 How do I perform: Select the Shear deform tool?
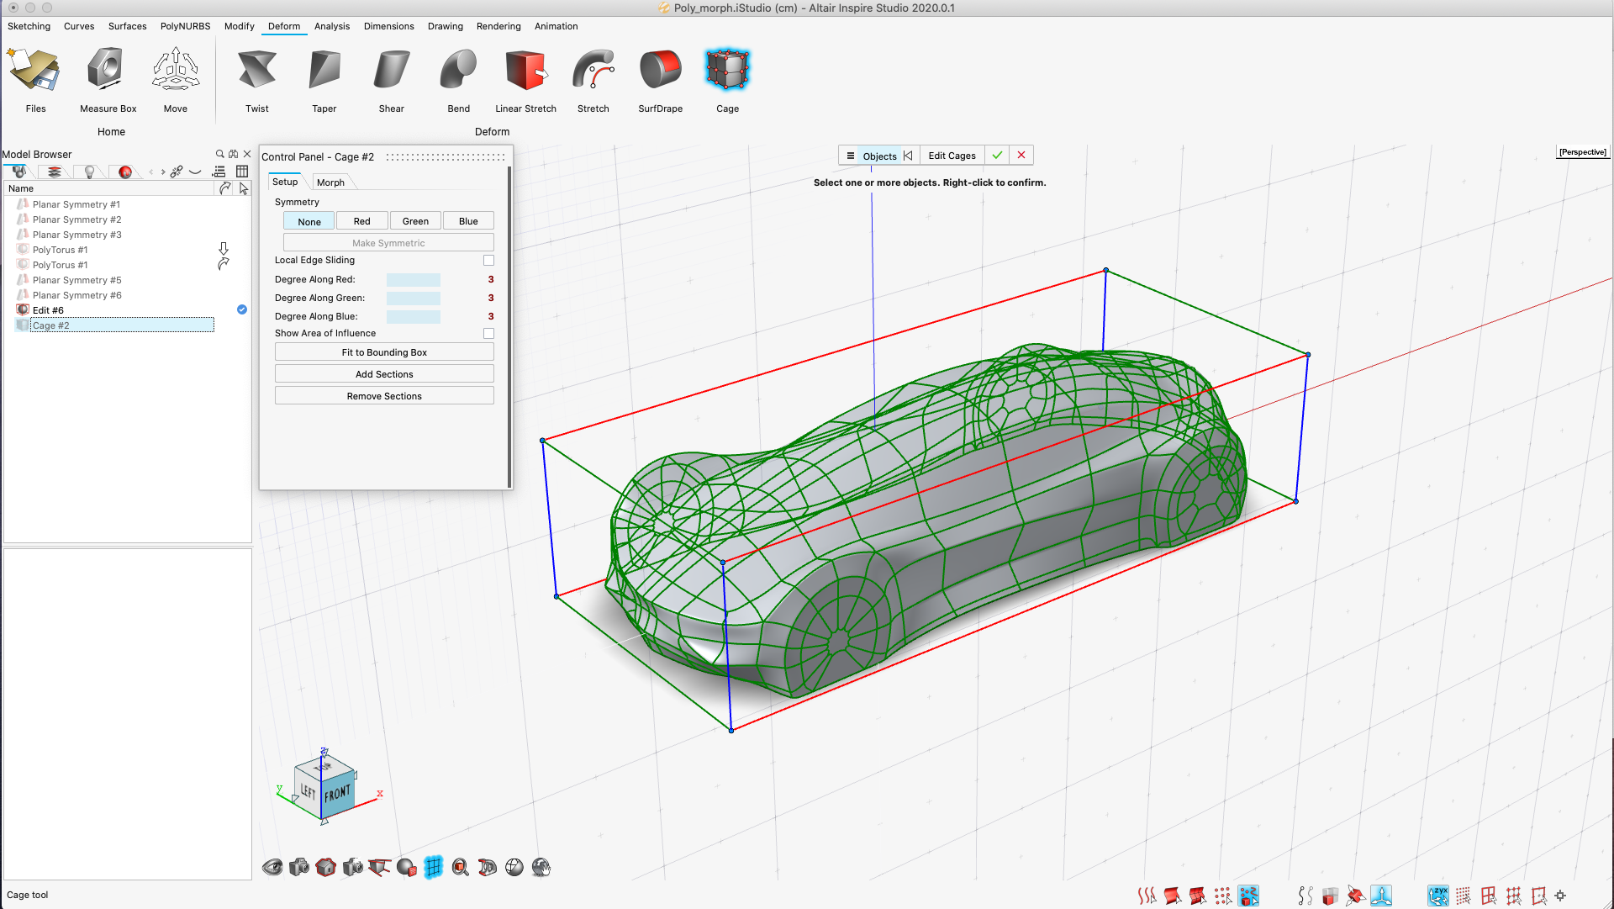tap(392, 81)
